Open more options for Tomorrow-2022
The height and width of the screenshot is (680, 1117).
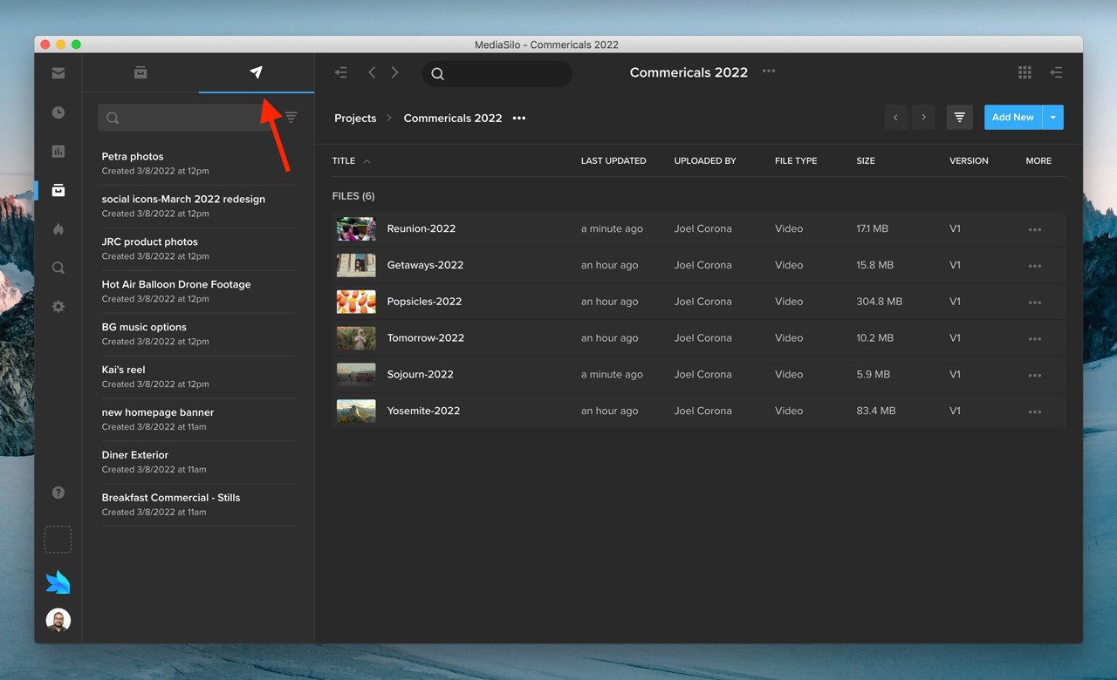1035,339
